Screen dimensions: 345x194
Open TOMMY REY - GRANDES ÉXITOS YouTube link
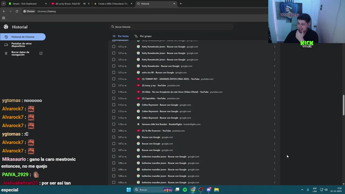tap(171, 79)
